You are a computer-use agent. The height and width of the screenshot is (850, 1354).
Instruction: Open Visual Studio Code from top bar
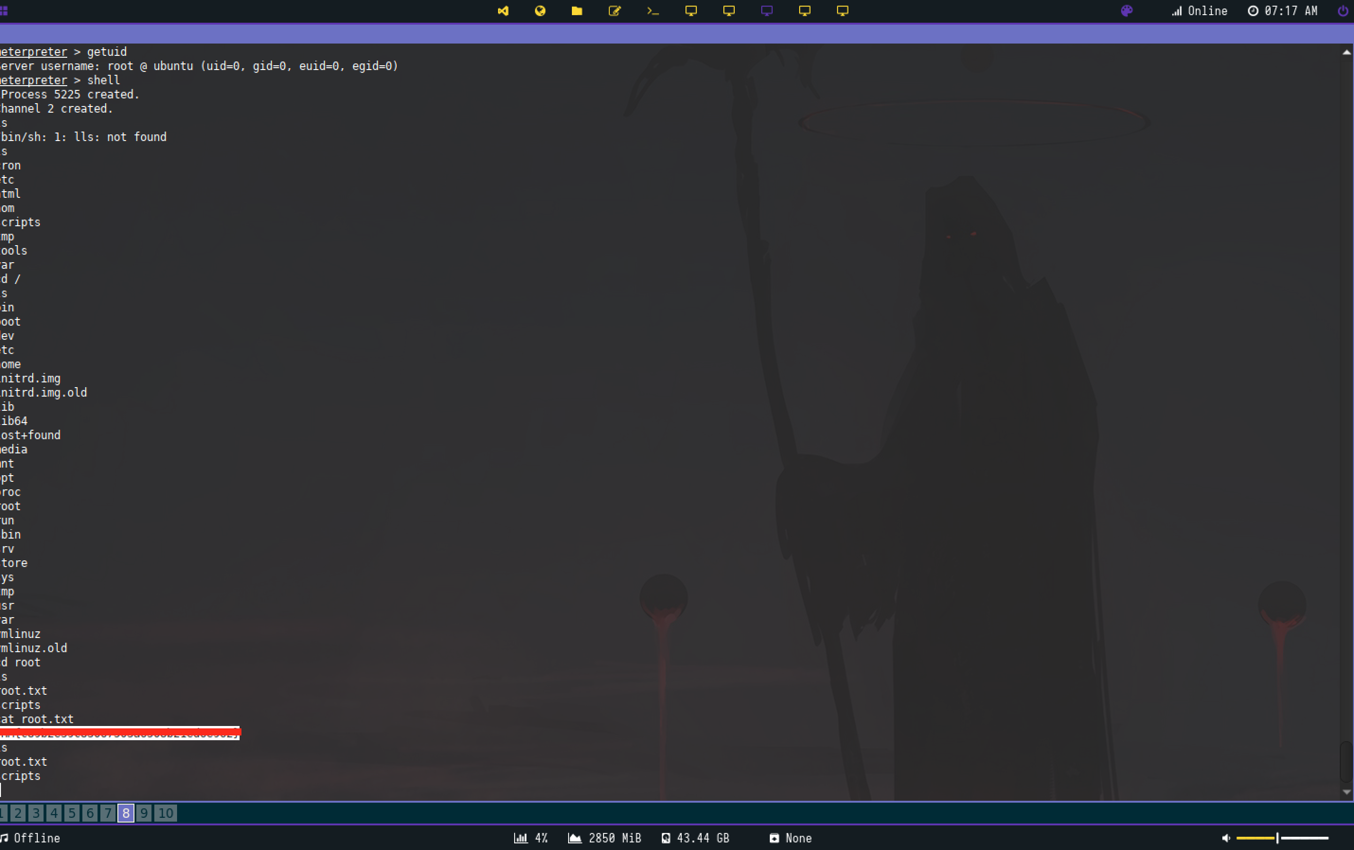point(503,11)
